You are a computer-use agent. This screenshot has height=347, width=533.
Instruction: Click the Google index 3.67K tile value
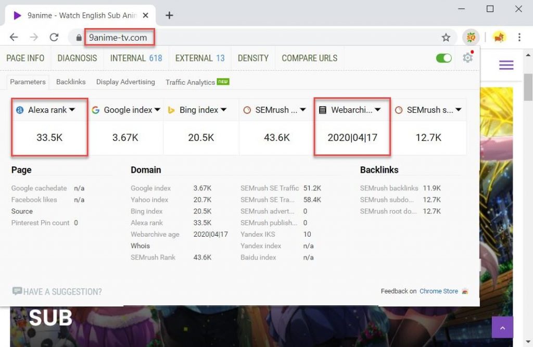tap(125, 137)
